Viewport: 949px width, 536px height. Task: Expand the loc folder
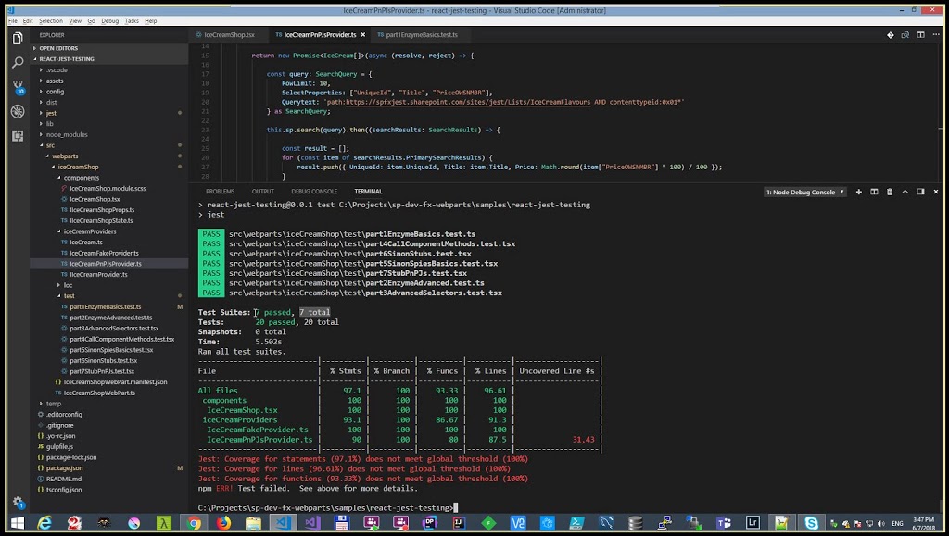(68, 285)
